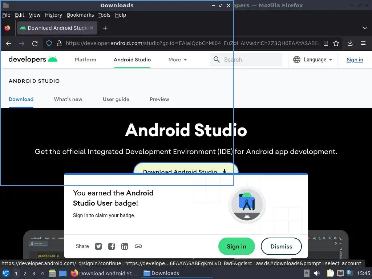Click the browser forward arrow
Screen dimensions: 372x279
coord(22,44)
